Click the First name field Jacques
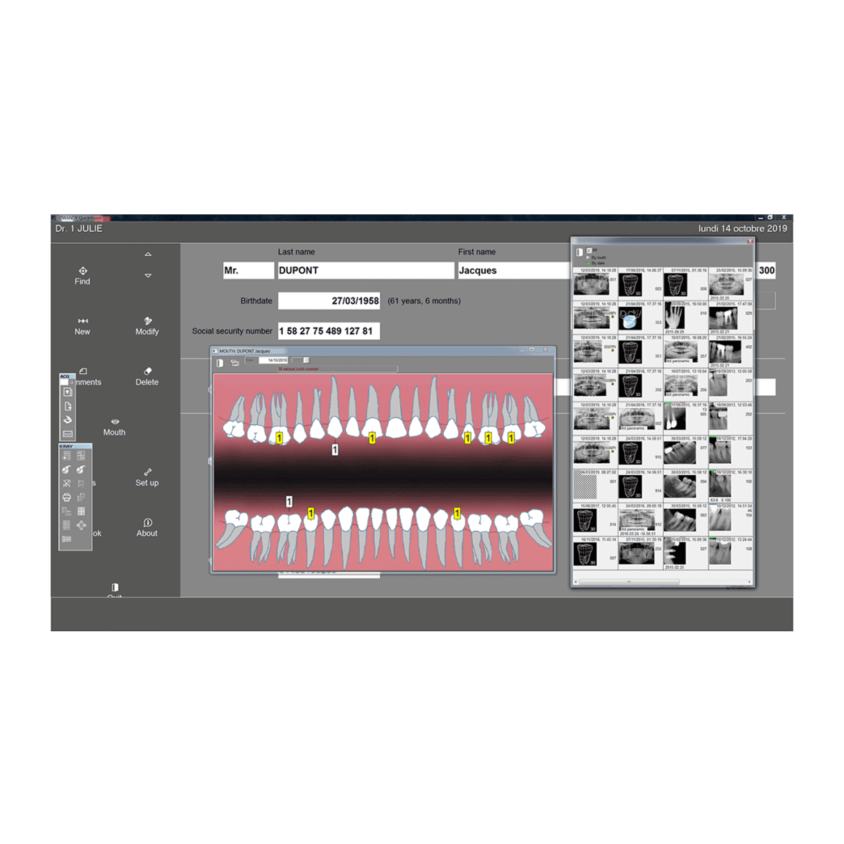The height and width of the screenshot is (844, 844). (x=514, y=271)
